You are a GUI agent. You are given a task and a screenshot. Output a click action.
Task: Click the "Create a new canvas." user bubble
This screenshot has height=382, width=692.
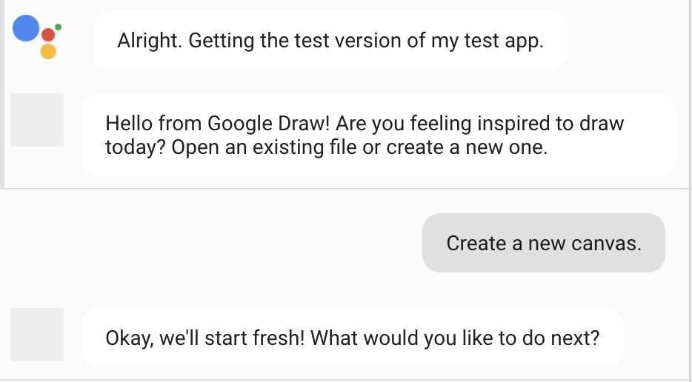click(x=544, y=243)
